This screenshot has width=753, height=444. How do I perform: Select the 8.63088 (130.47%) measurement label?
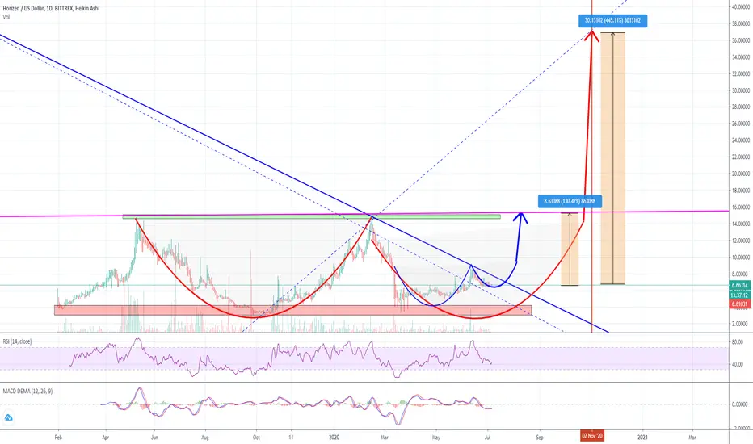click(x=570, y=201)
